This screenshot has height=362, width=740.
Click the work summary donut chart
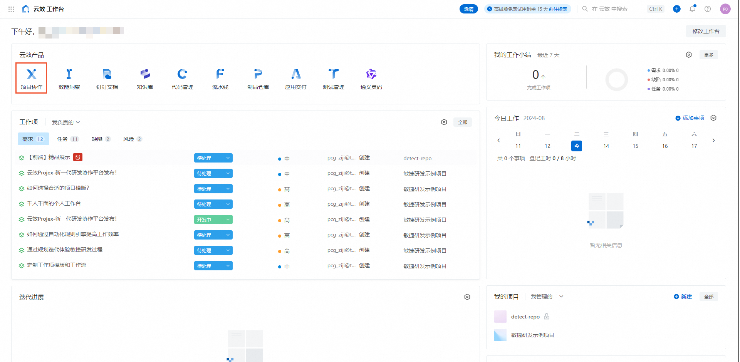click(x=617, y=80)
